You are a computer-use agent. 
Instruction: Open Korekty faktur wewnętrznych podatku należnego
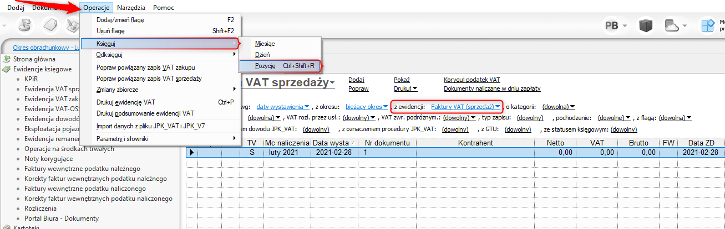tap(95, 179)
